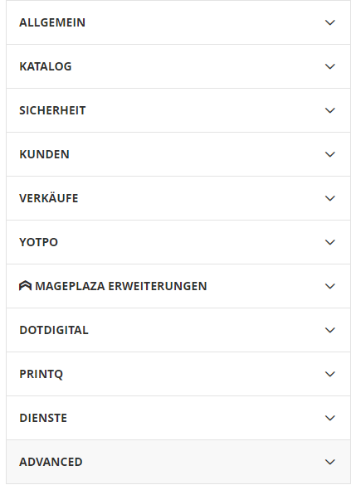Screen dimensions: 351x485
Task: Expand the Katalog section chevron
Action: point(330,66)
